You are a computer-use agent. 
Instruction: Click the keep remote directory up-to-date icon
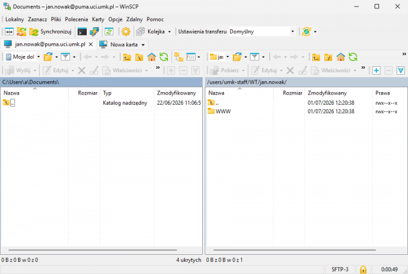pyautogui.click(x=109, y=32)
